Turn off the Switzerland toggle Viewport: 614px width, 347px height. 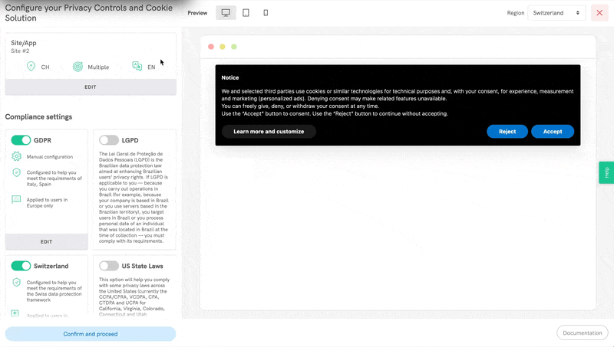coord(21,266)
